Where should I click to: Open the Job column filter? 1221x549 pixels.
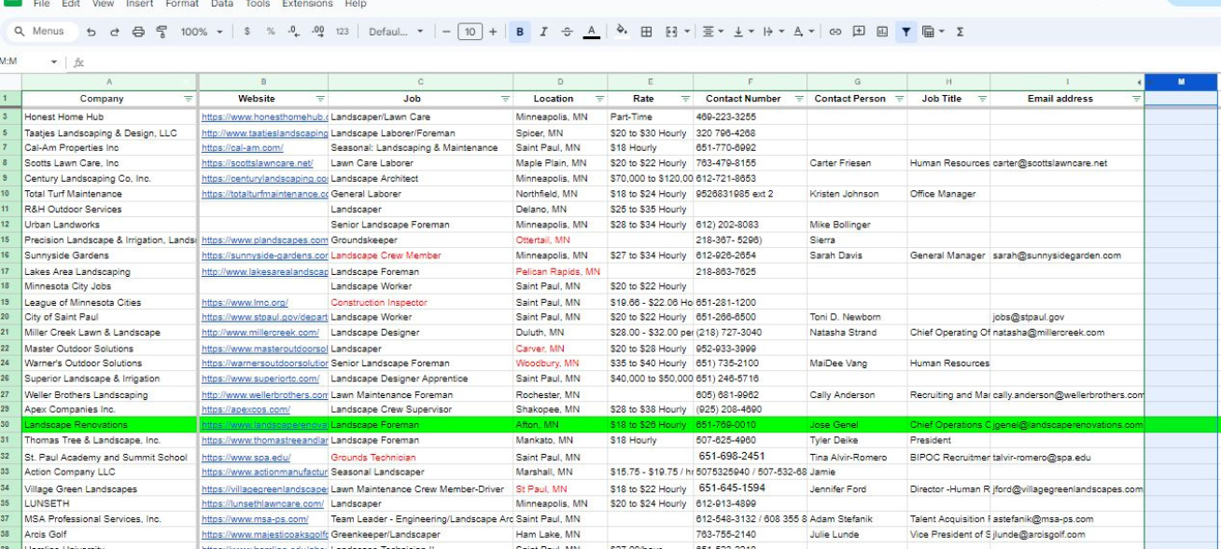coord(506,99)
